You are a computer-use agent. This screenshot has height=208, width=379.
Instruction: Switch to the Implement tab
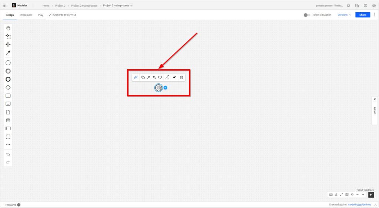point(26,15)
